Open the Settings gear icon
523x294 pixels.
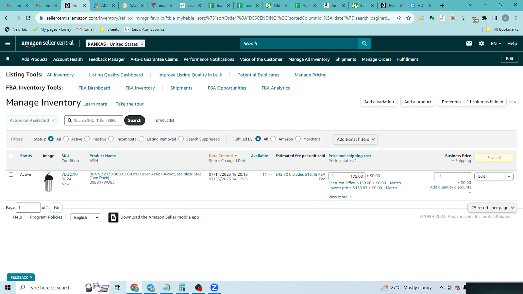coord(481,43)
